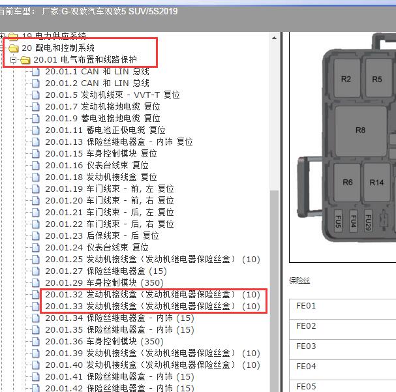The height and width of the screenshot is (392, 396).
Task: Open 20.01.34 保险丝继电器盒 - 内饰 (15)
Action: (x=119, y=318)
